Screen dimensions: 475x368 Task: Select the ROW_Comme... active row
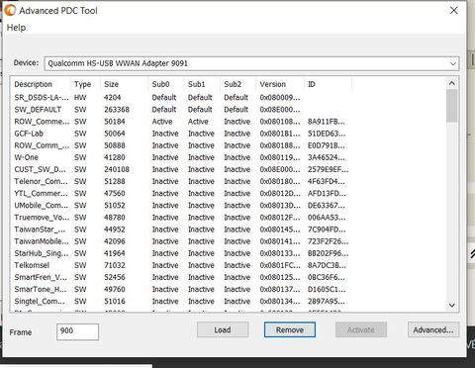click(181, 122)
